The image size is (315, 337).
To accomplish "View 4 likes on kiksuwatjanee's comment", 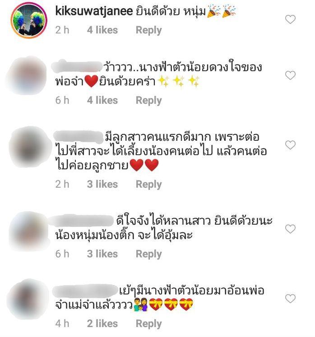I will [102, 30].
